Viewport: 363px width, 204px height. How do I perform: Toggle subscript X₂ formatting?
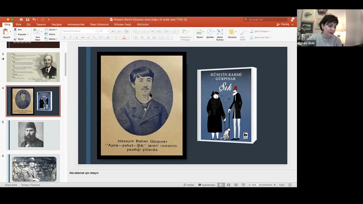pos(95,37)
